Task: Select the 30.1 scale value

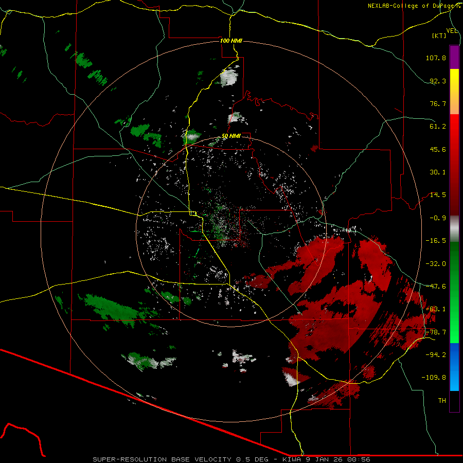Action: click(438, 172)
